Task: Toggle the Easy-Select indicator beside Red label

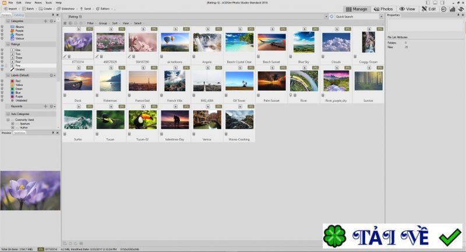Action: [x=2, y=81]
